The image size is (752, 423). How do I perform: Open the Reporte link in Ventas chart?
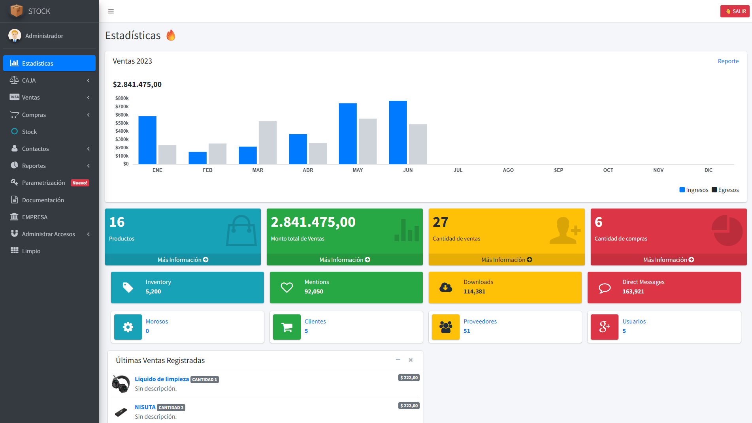[728, 61]
